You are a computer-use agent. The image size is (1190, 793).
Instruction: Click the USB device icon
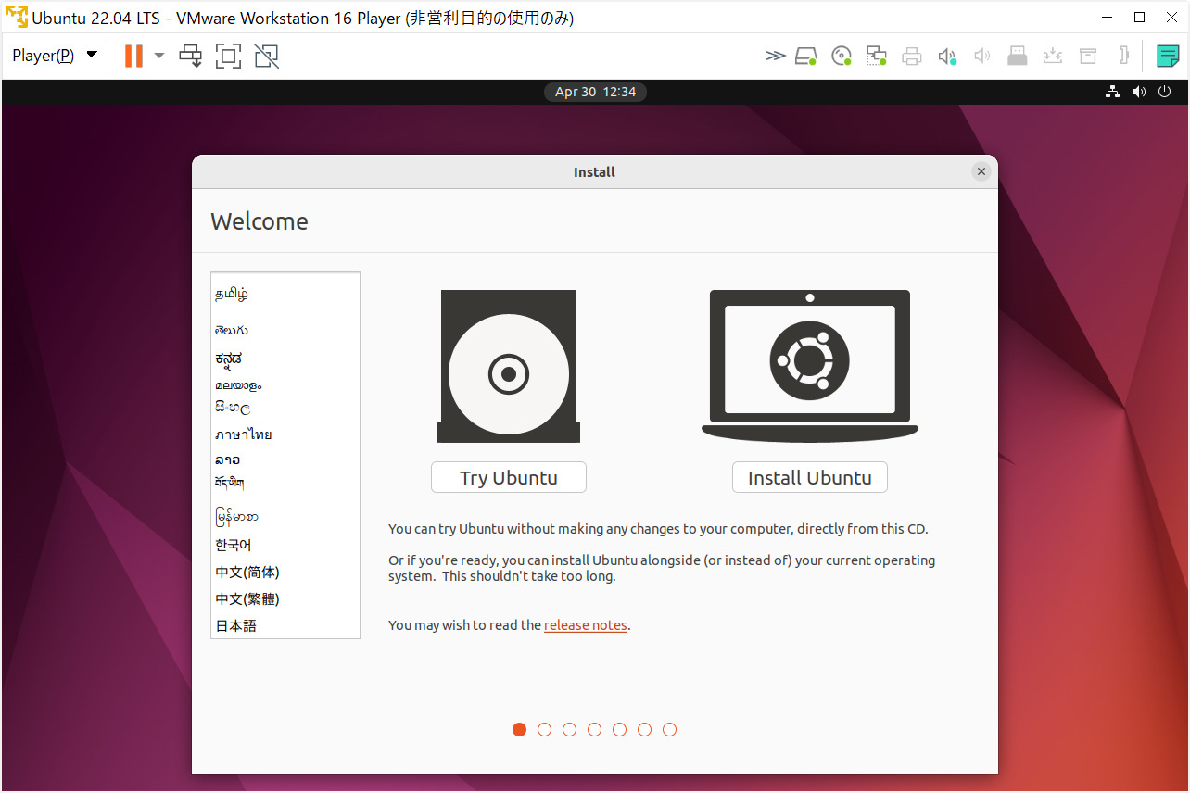point(1018,56)
